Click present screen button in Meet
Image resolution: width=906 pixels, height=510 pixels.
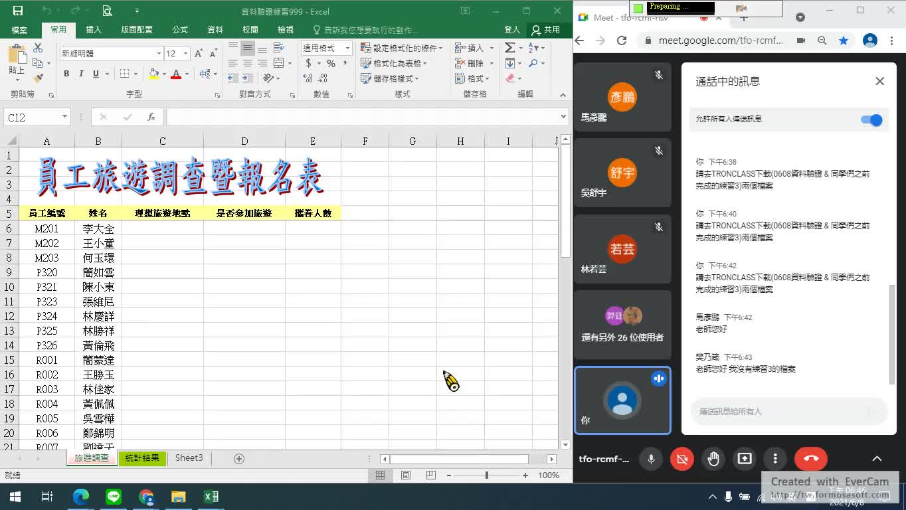[x=745, y=458]
